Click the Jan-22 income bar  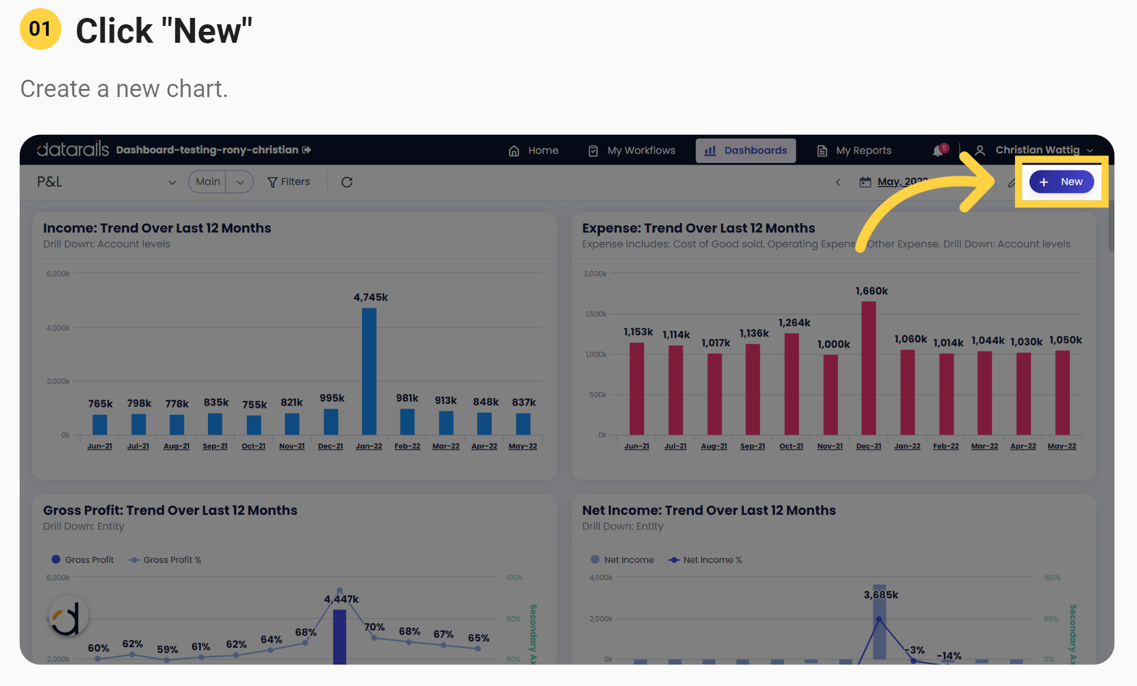pyautogui.click(x=369, y=371)
